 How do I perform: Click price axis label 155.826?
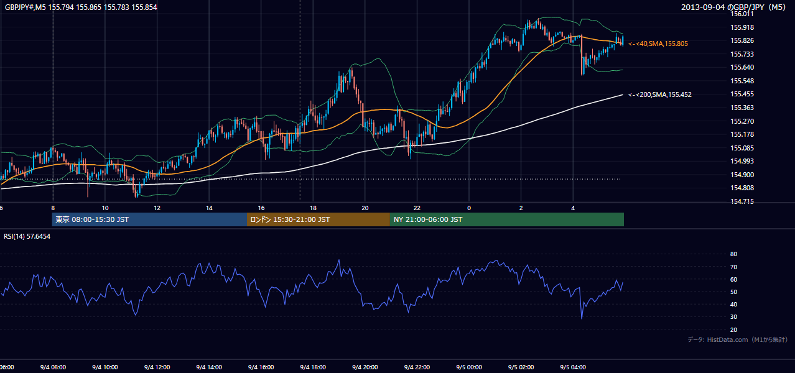pyautogui.click(x=743, y=40)
